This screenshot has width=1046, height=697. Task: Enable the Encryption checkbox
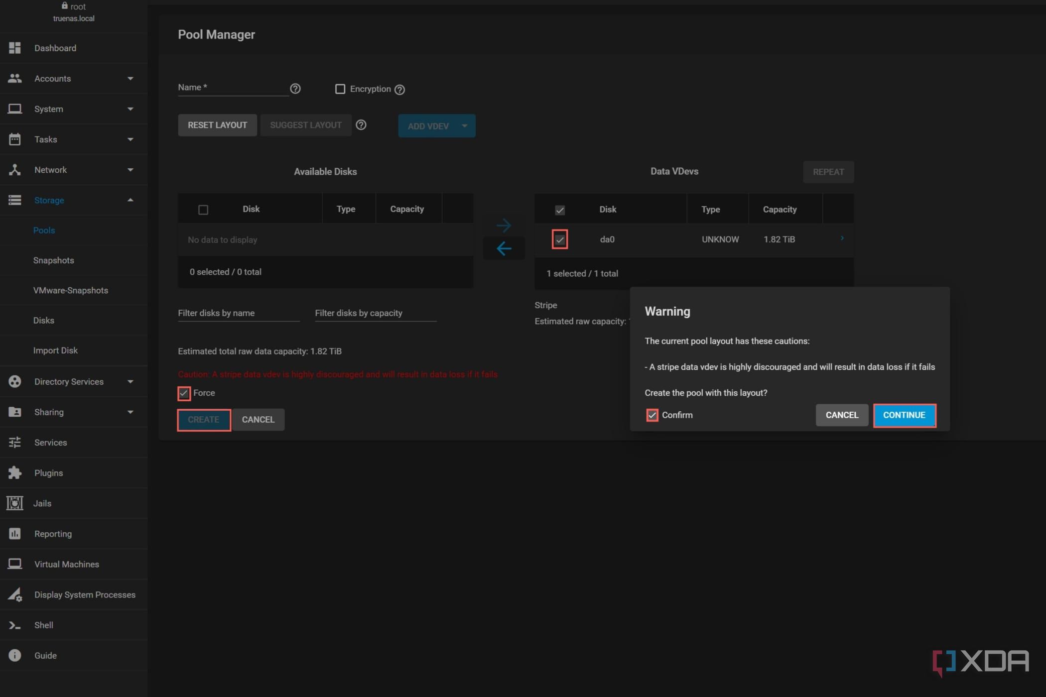pyautogui.click(x=340, y=89)
